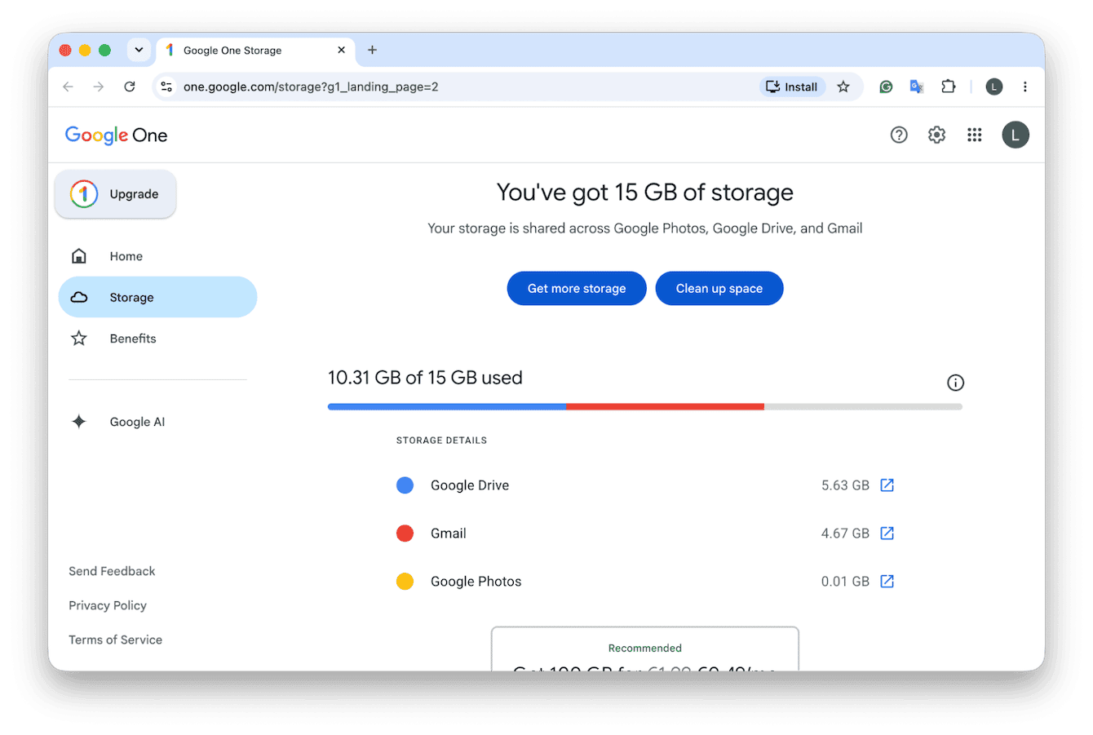Click the Google Drive blue dot
Image resolution: width=1093 pixels, height=735 pixels.
pos(405,485)
